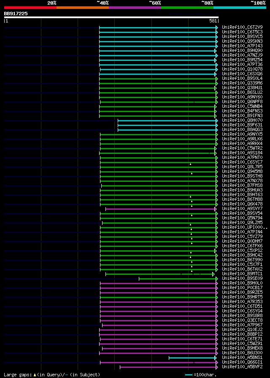Select the truncated UniRef100_UPI000.. label
This screenshot has height=378, width=270.
[245, 227]
